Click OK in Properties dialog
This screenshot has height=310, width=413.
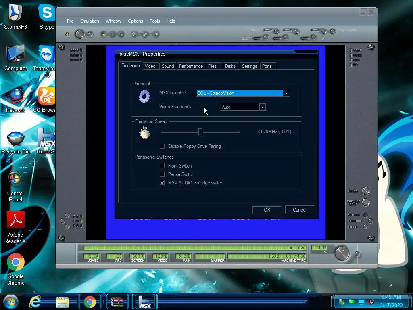267,210
